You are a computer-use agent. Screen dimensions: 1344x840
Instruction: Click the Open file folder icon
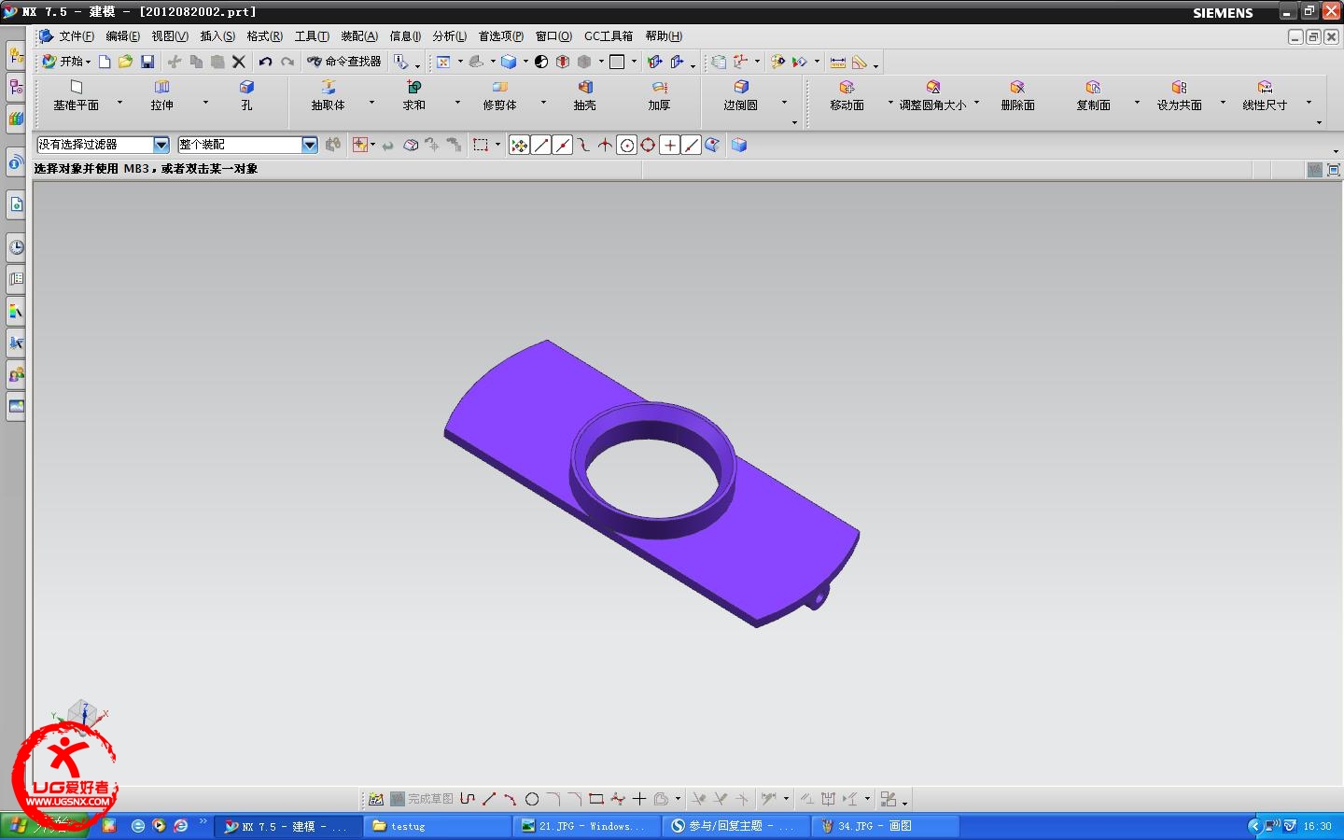tap(125, 62)
